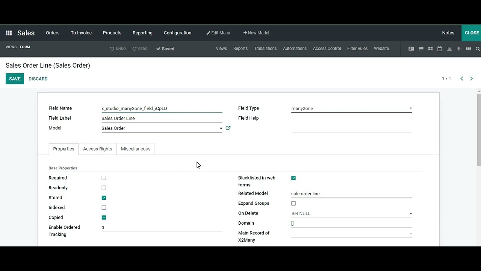The width and height of the screenshot is (481, 271).
Task: Click the Related Model input field
Action: [x=352, y=194]
